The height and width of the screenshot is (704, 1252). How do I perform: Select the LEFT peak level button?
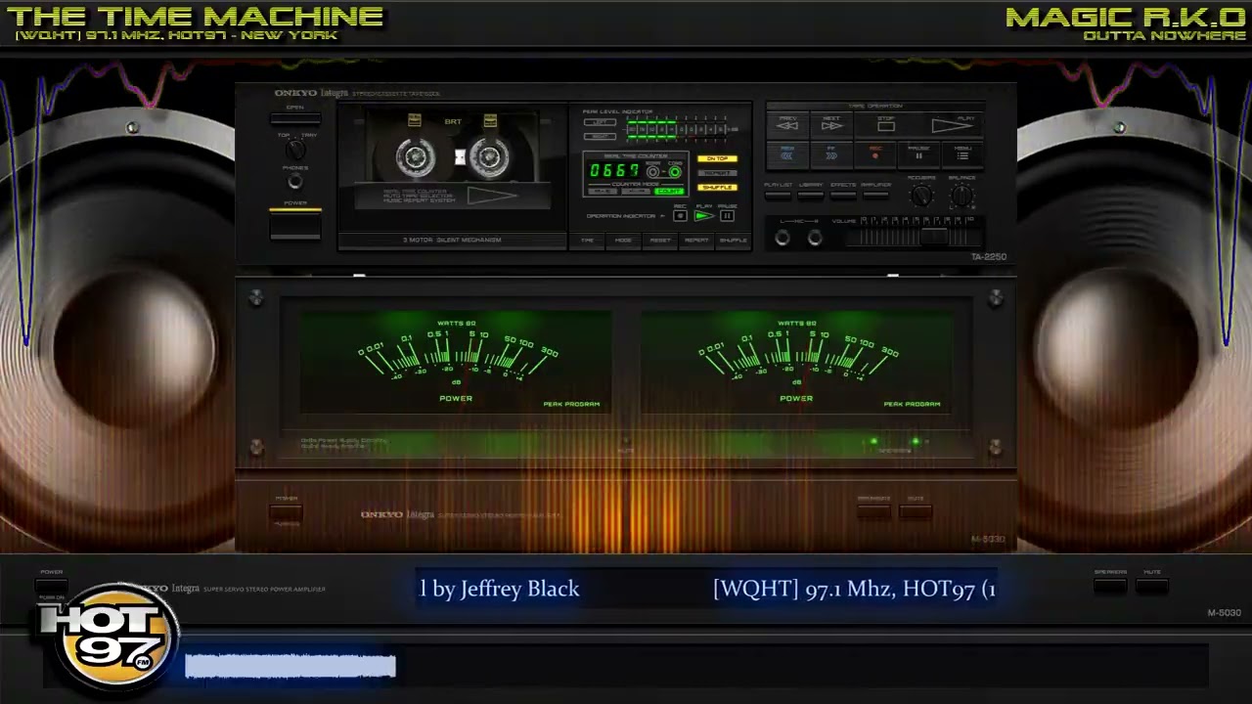600,123
